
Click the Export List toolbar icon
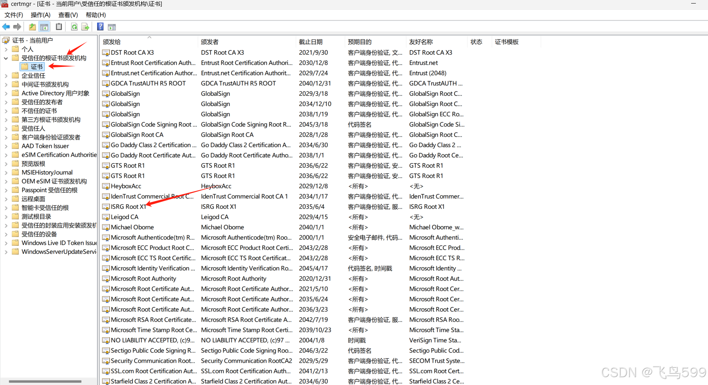click(x=85, y=27)
